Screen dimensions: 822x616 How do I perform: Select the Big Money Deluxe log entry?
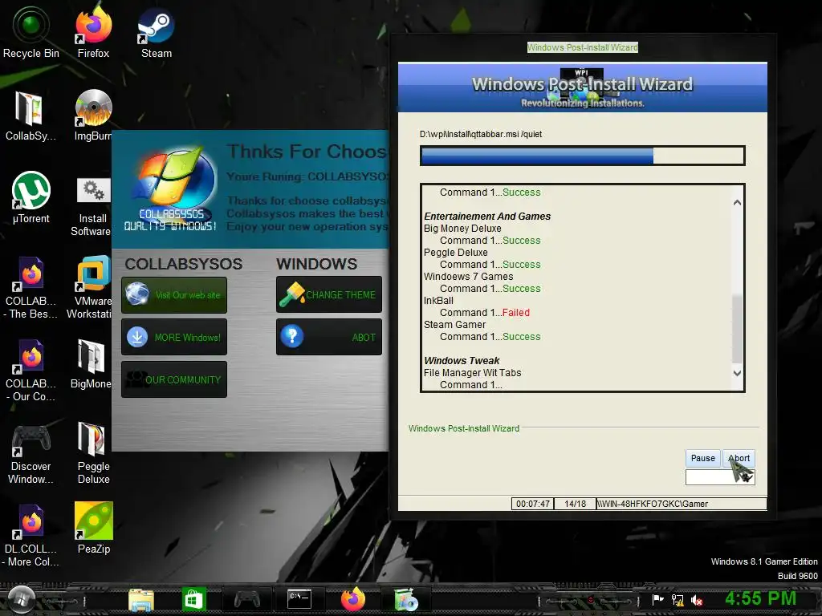click(462, 229)
